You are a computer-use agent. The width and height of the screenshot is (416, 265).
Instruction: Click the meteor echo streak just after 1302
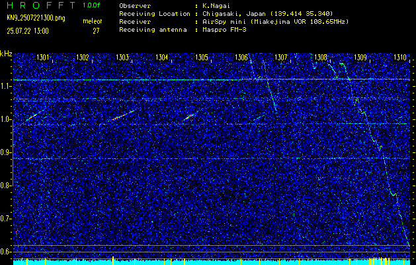[x=123, y=115]
